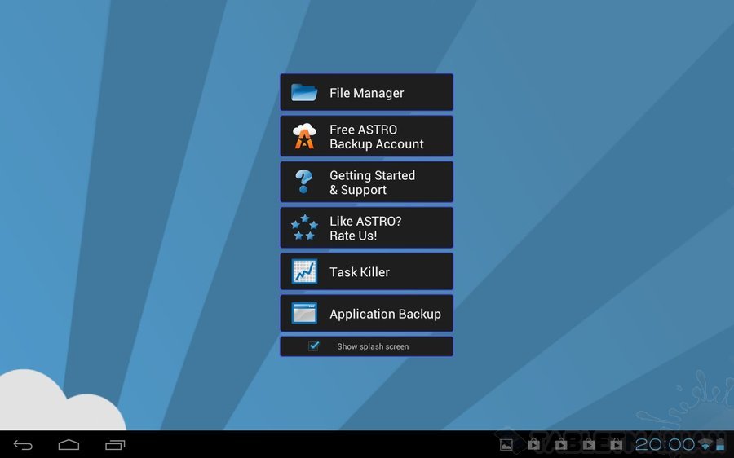Open the recent apps overview
Viewport: 734px width, 458px height.
[x=115, y=445]
